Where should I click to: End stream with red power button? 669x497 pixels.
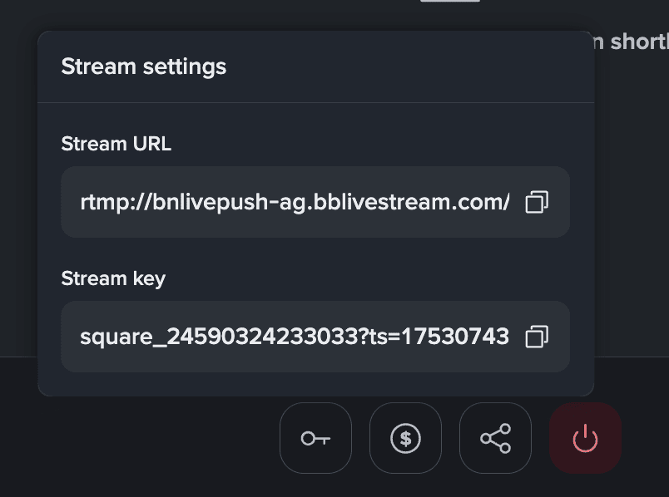585,438
